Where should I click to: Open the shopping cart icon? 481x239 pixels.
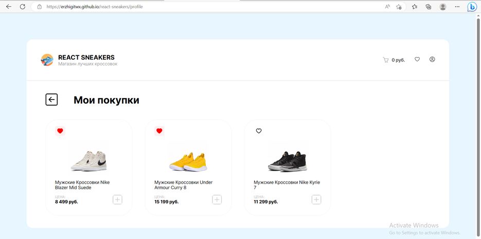click(x=386, y=60)
